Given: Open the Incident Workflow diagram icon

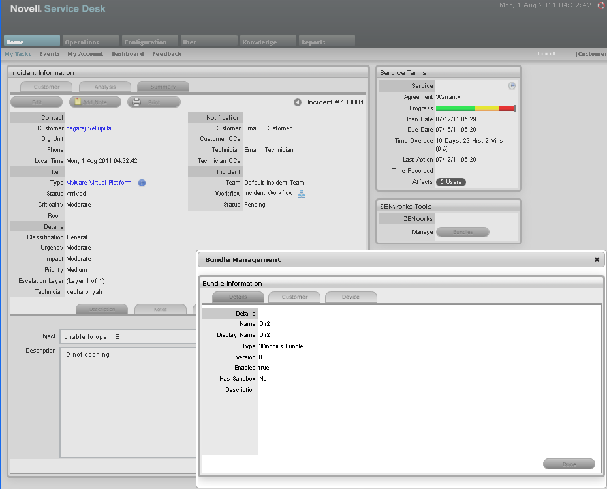Looking at the screenshot, I should (x=302, y=194).
